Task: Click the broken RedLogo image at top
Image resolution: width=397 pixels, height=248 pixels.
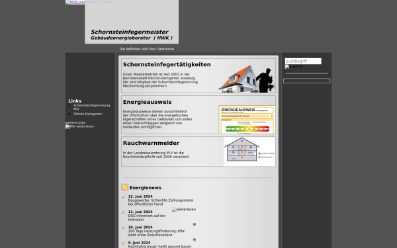Action: (75, 2)
